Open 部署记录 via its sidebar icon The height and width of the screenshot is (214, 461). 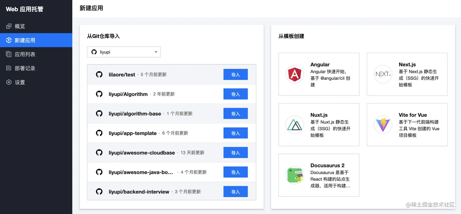coord(9,68)
